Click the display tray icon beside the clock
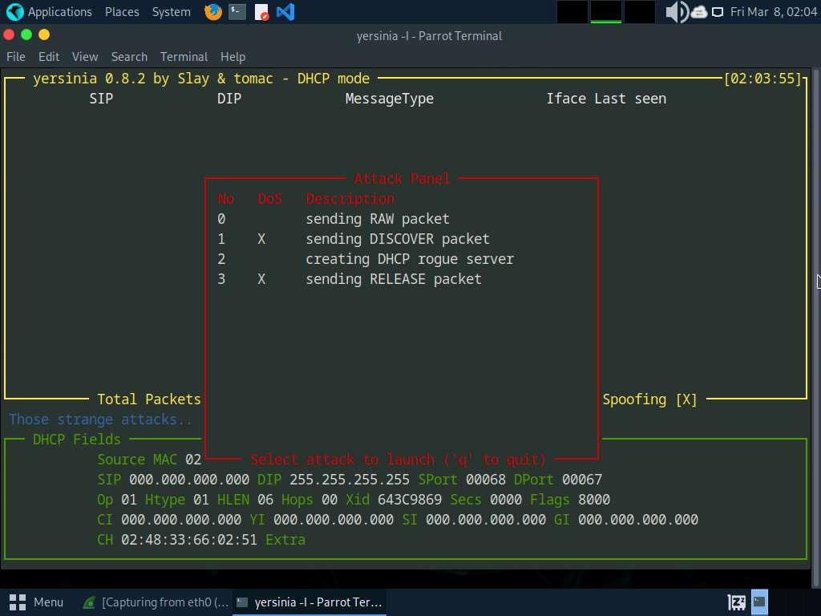The height and width of the screenshot is (616, 821). [x=718, y=12]
